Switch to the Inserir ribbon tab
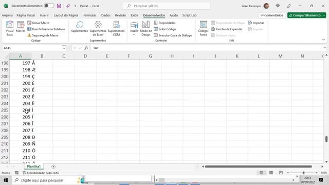The height and width of the screenshot is (185, 329). click(x=44, y=15)
